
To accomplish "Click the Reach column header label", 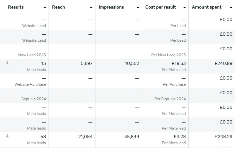I will pos(58,7).
